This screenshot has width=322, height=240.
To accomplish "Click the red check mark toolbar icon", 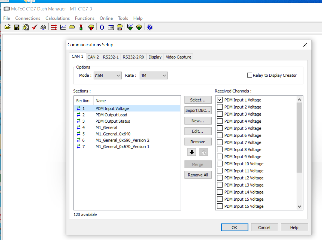I will coord(34,27).
